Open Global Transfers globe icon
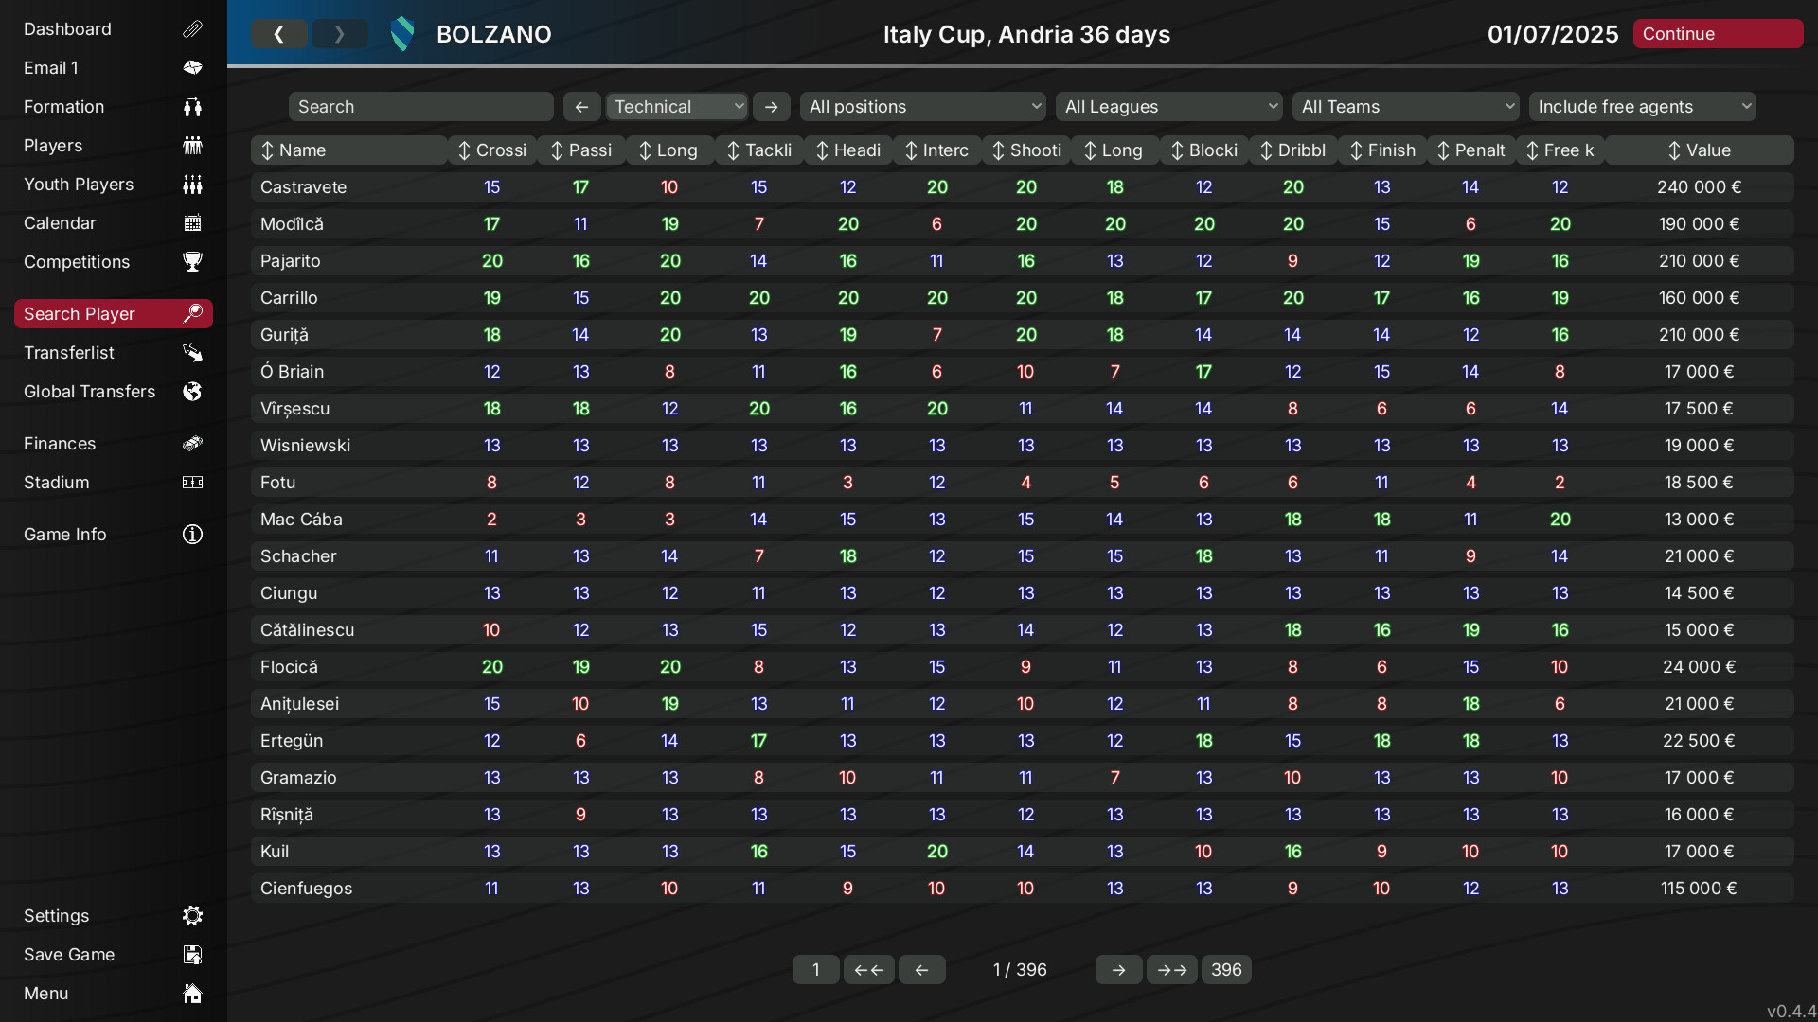1818x1022 pixels. point(192,392)
